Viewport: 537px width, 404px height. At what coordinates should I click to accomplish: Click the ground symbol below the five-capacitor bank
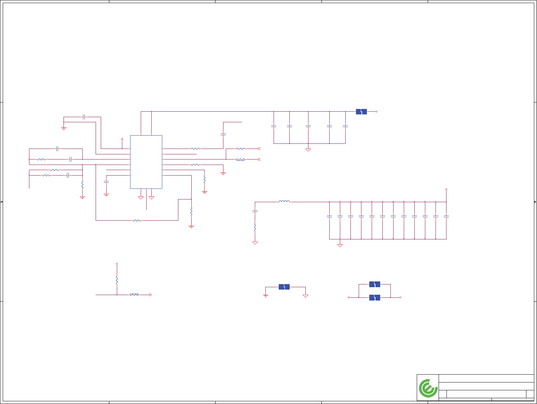pos(308,150)
